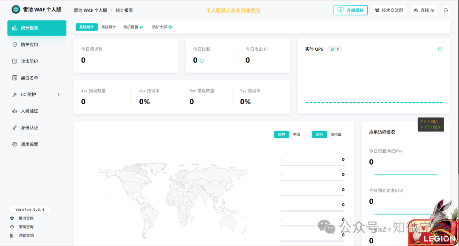Image resolution: width=459 pixels, height=246 pixels.
Task: Click the 今日独立访客(UV) label
Action: [x=386, y=191]
